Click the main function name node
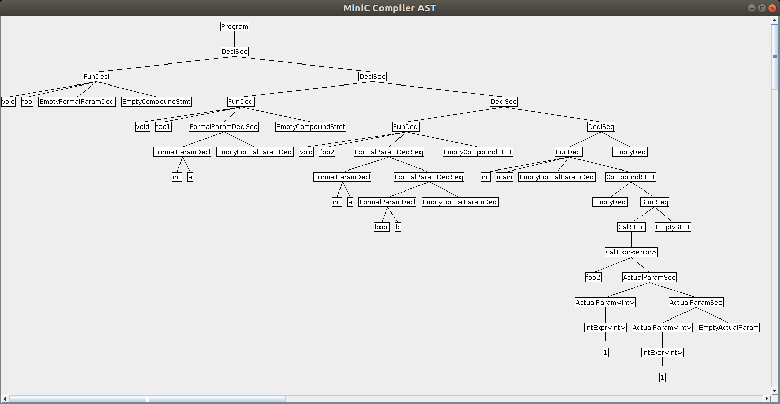 click(x=505, y=177)
